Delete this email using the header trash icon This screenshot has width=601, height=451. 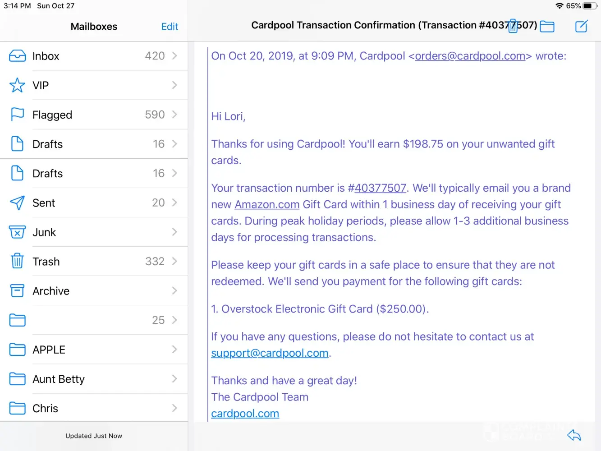point(513,26)
